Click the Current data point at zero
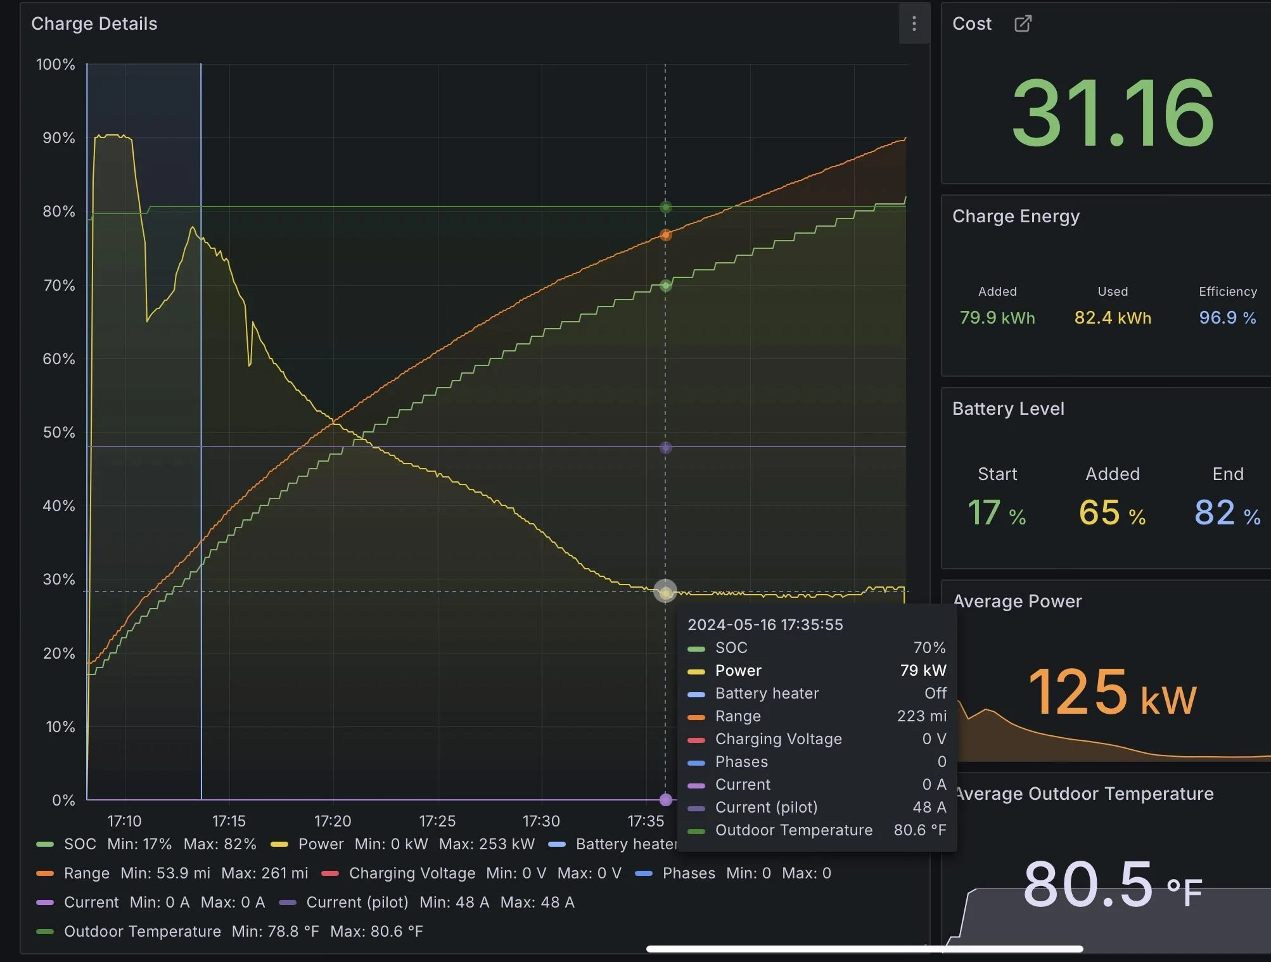This screenshot has height=962, width=1271. 665,799
